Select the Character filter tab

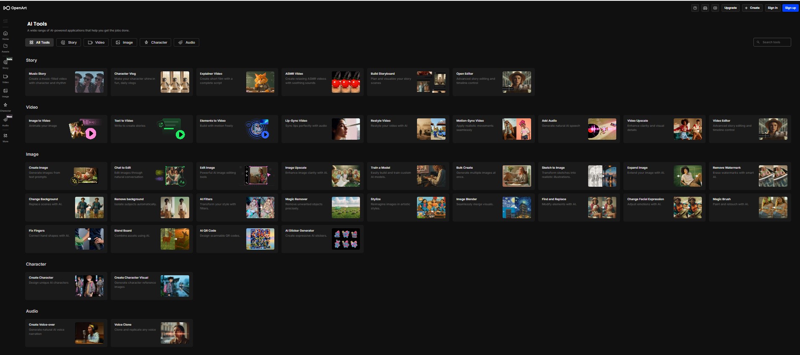[x=155, y=42]
